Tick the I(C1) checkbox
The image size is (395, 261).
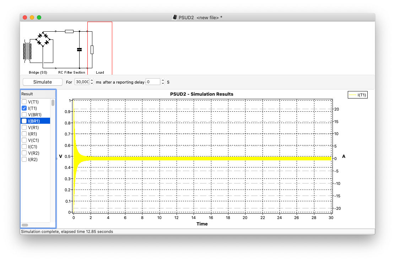pyautogui.click(x=24, y=147)
